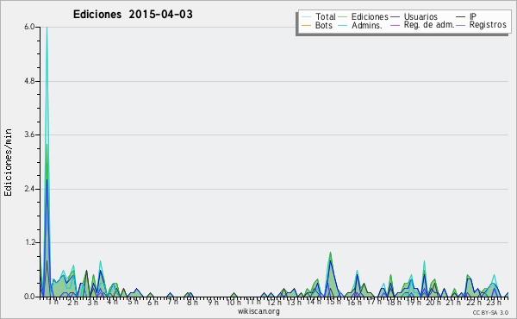Click the Total legend color line
This screenshot has width=517, height=319.
coord(306,17)
